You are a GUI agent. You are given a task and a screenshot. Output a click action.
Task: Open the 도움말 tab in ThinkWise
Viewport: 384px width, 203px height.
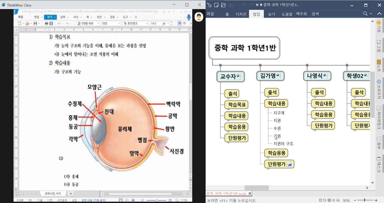tap(287, 14)
